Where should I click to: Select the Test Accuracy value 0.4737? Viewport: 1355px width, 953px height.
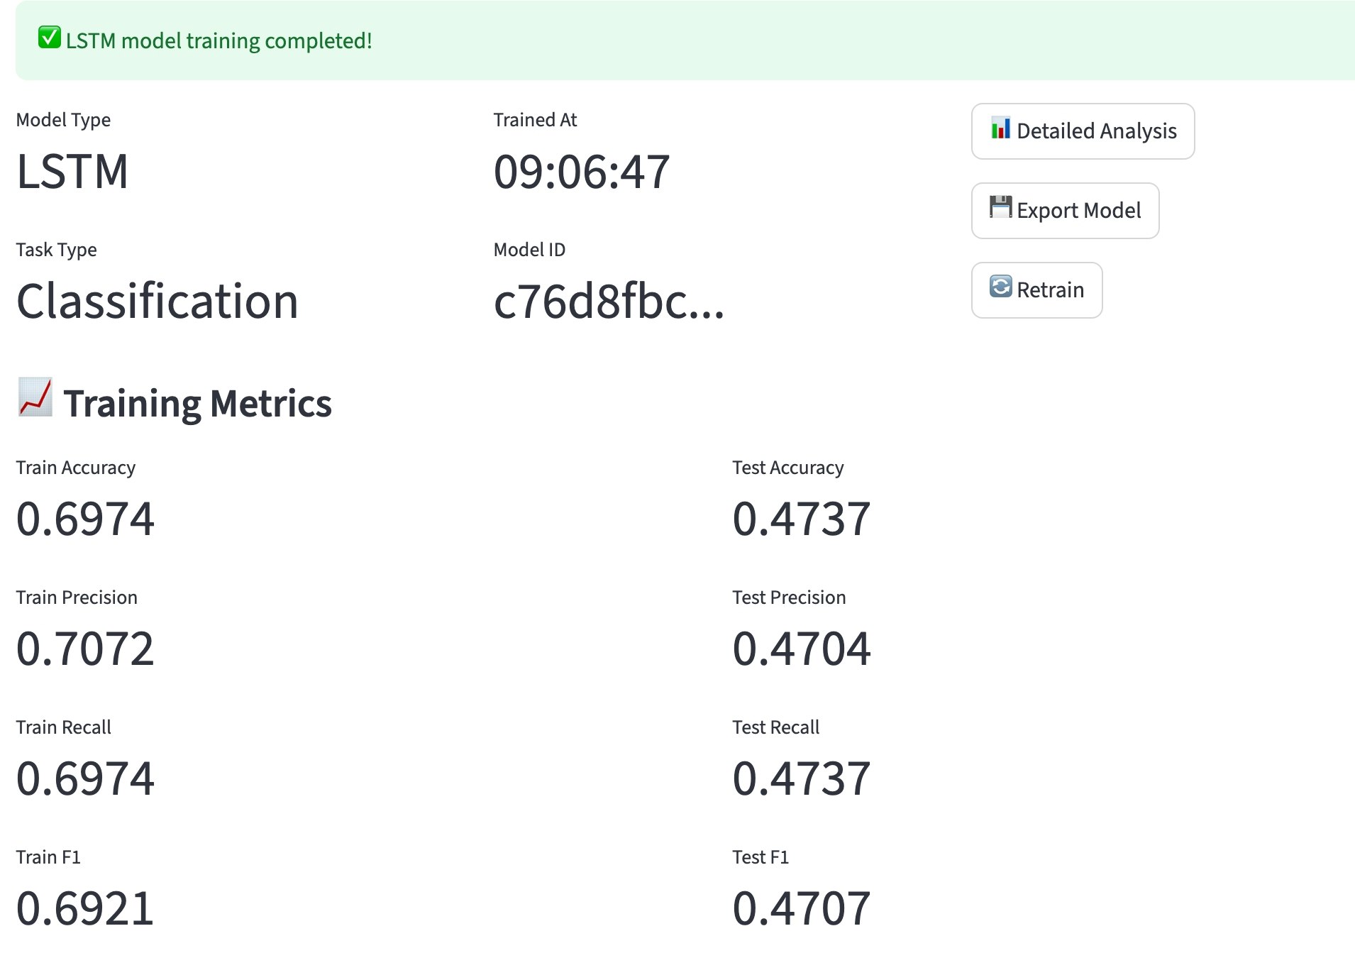coord(802,519)
